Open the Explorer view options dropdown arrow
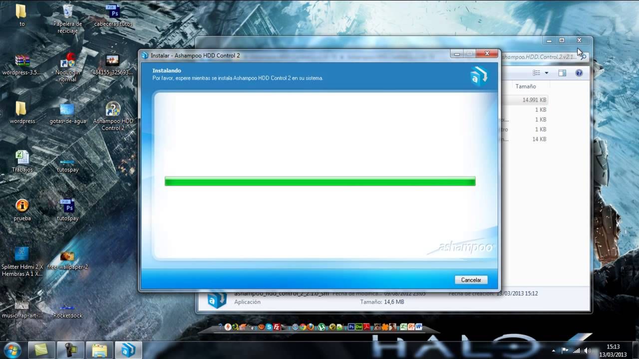639x359 pixels. click(x=546, y=73)
